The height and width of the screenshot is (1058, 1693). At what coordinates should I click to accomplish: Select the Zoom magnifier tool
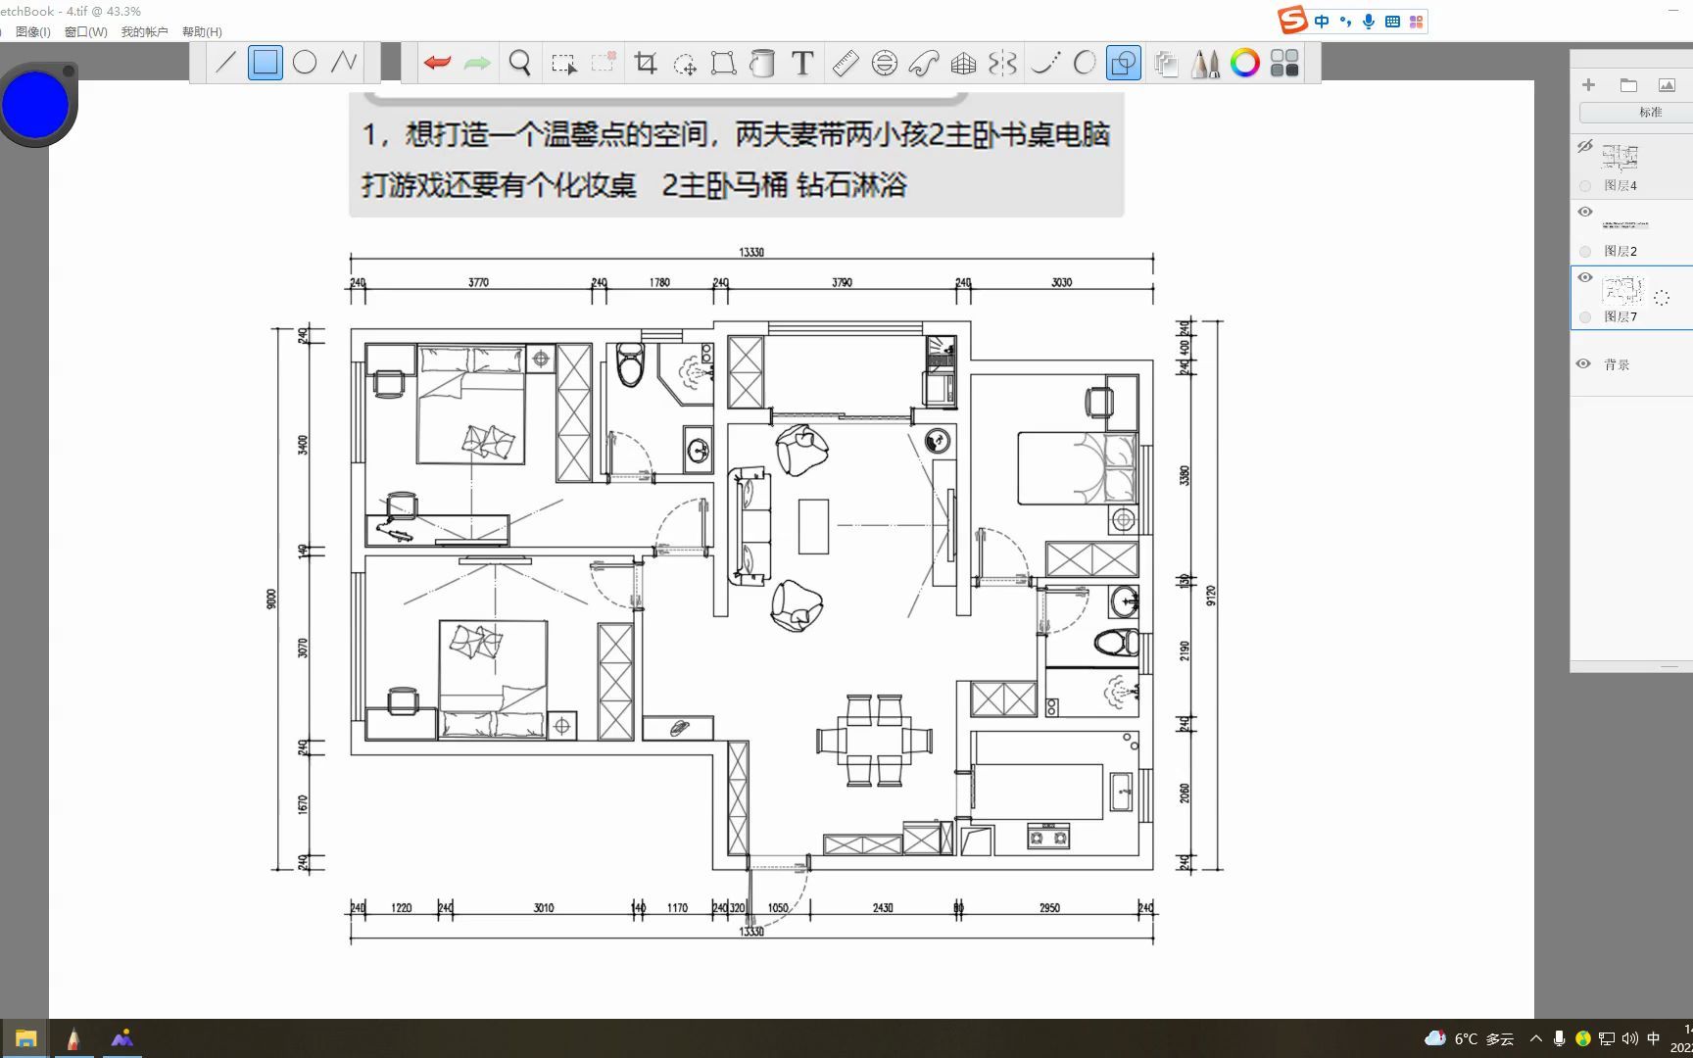pyautogui.click(x=519, y=62)
